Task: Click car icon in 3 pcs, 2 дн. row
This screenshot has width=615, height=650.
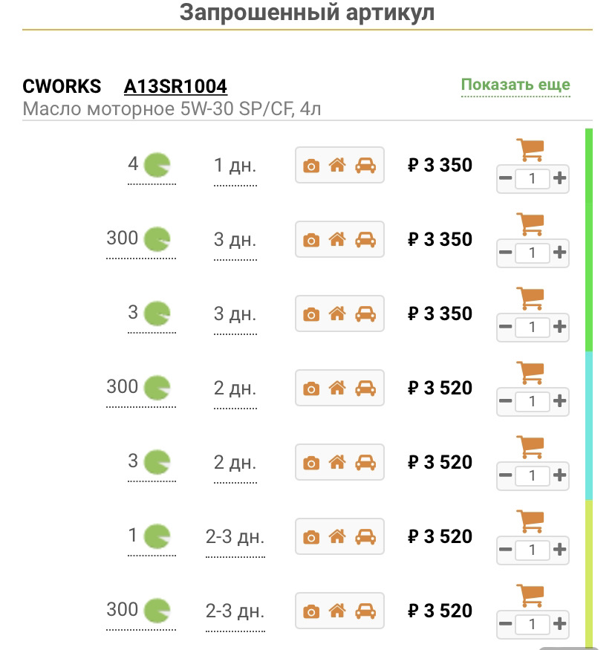Action: point(365,463)
